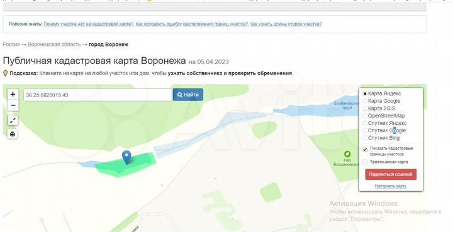Viewport: 453px width, 232px height.
Task: Print the map using printer icon
Action: pyautogui.click(x=13, y=134)
